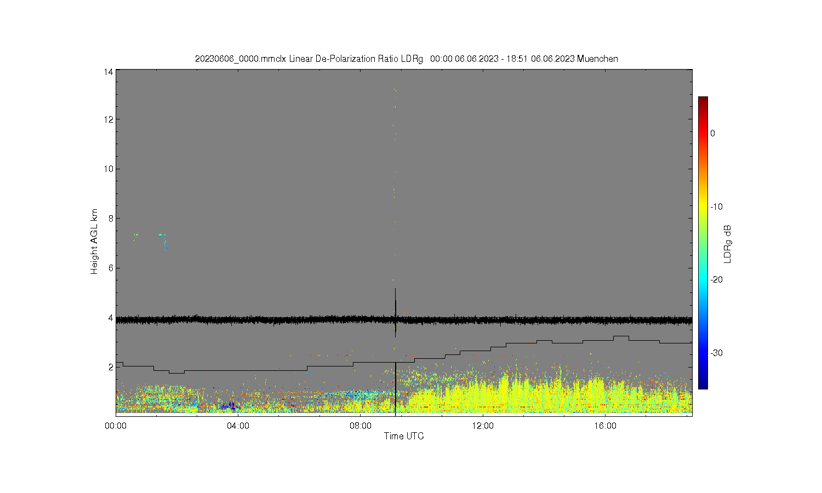
Task: Click the 12:00 time tick label
Action: [483, 426]
